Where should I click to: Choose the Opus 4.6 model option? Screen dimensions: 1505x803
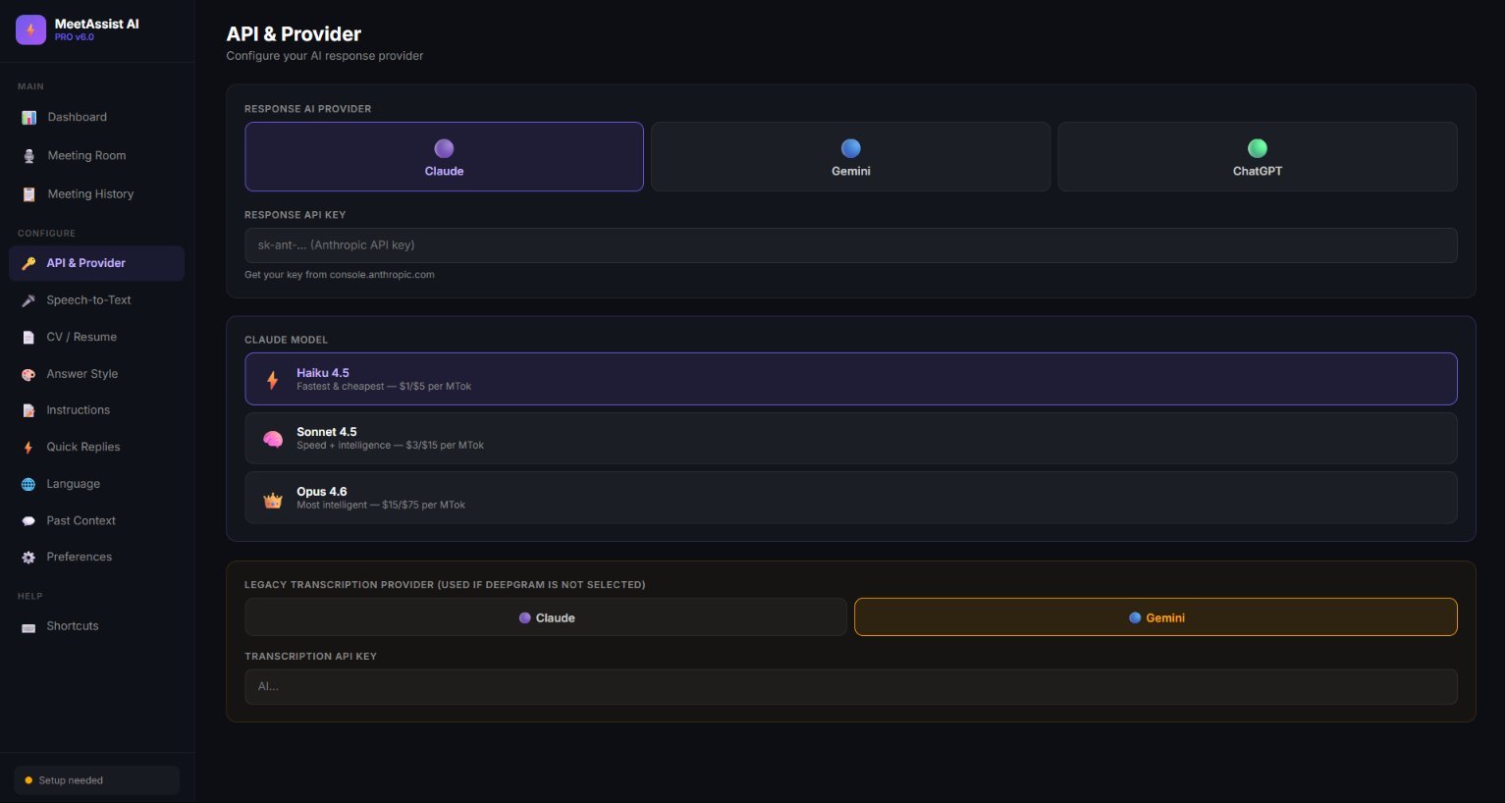[x=851, y=498]
